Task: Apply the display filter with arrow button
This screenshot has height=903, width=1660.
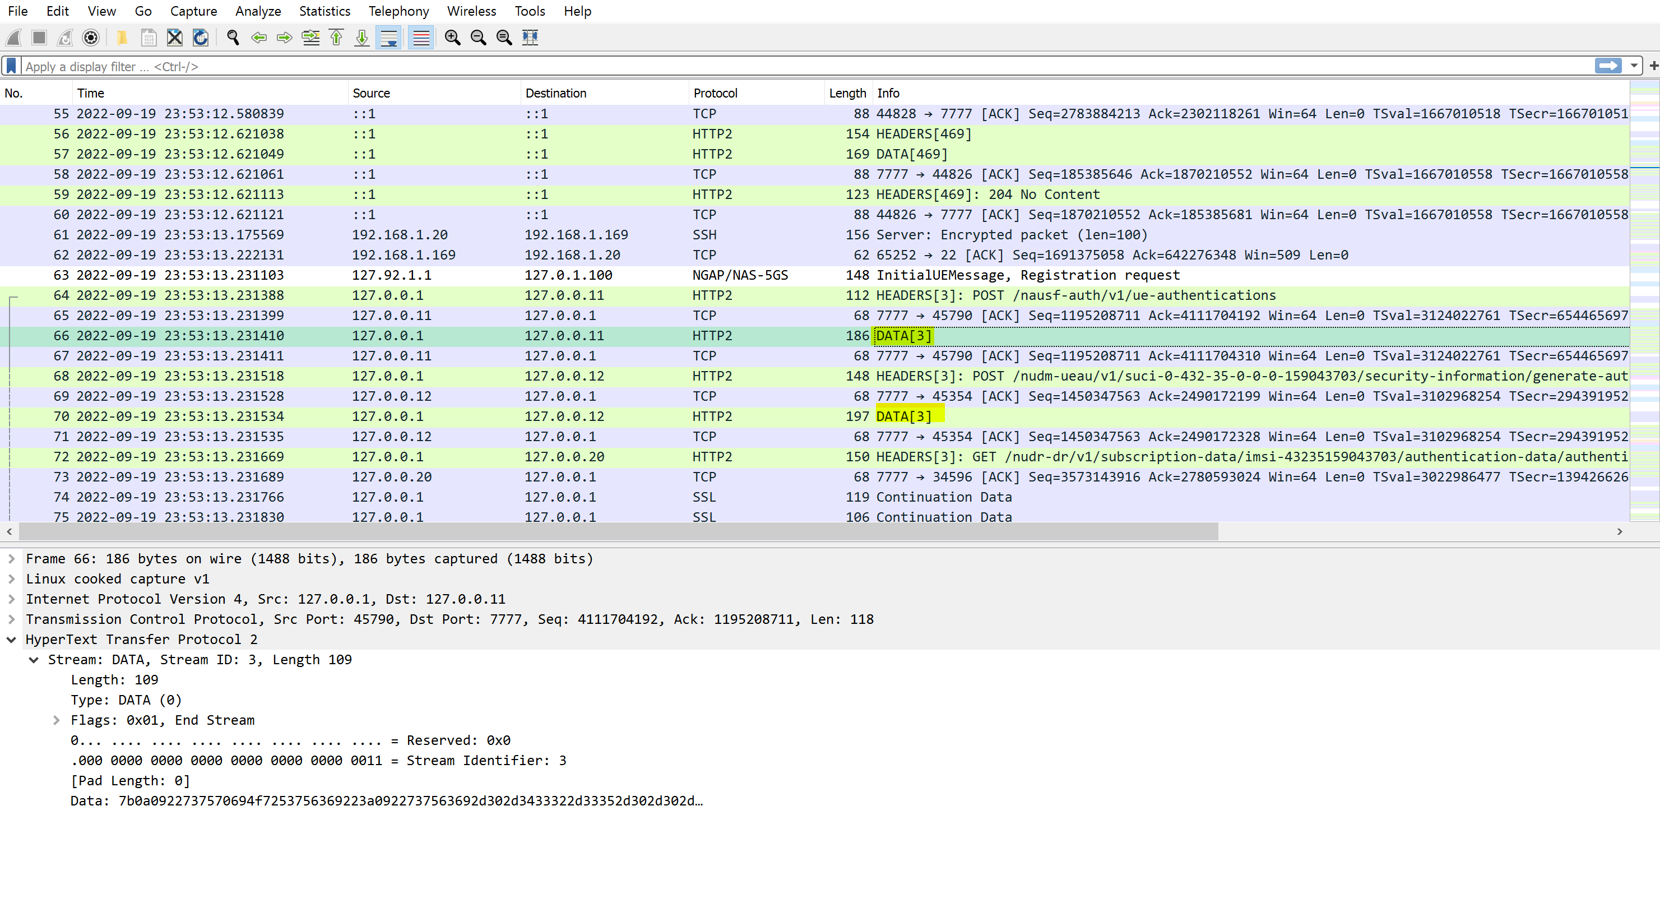Action: pos(1608,65)
